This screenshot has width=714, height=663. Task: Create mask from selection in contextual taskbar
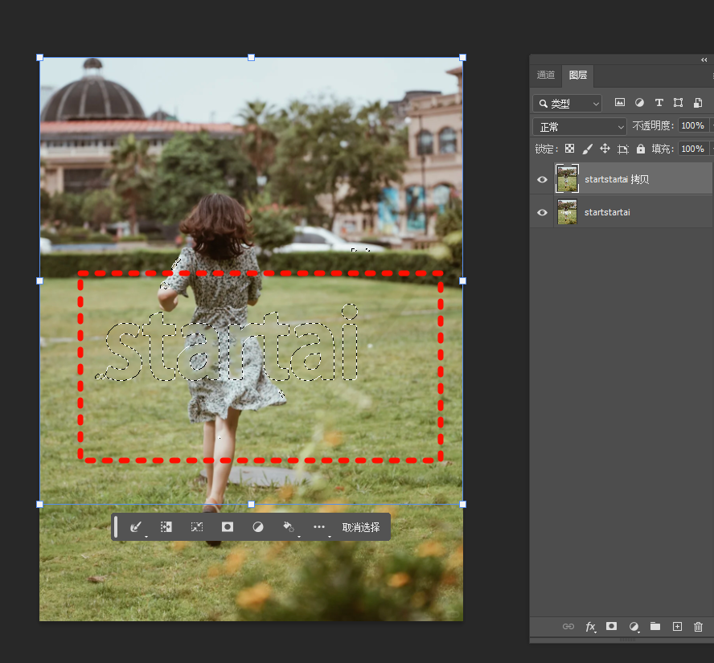[228, 527]
